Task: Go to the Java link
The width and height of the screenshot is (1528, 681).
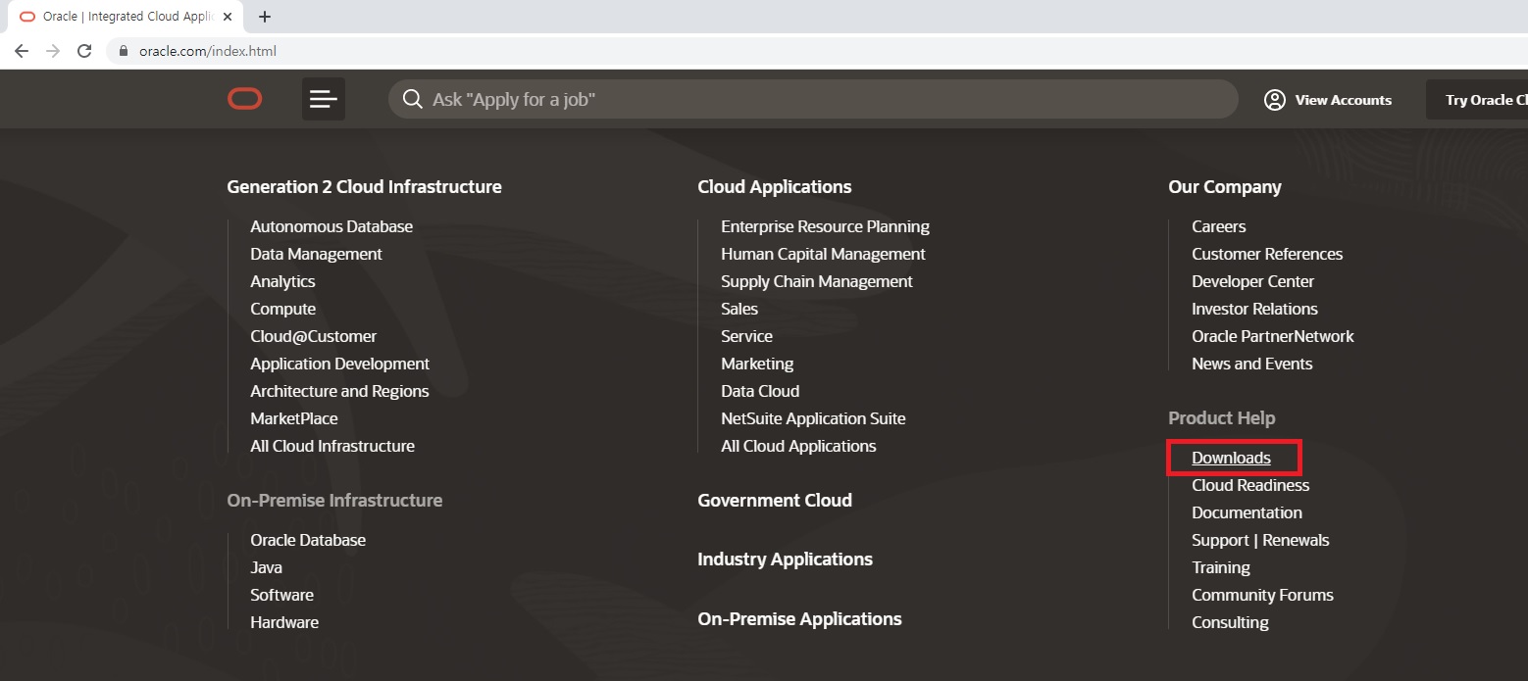Action: 266,567
